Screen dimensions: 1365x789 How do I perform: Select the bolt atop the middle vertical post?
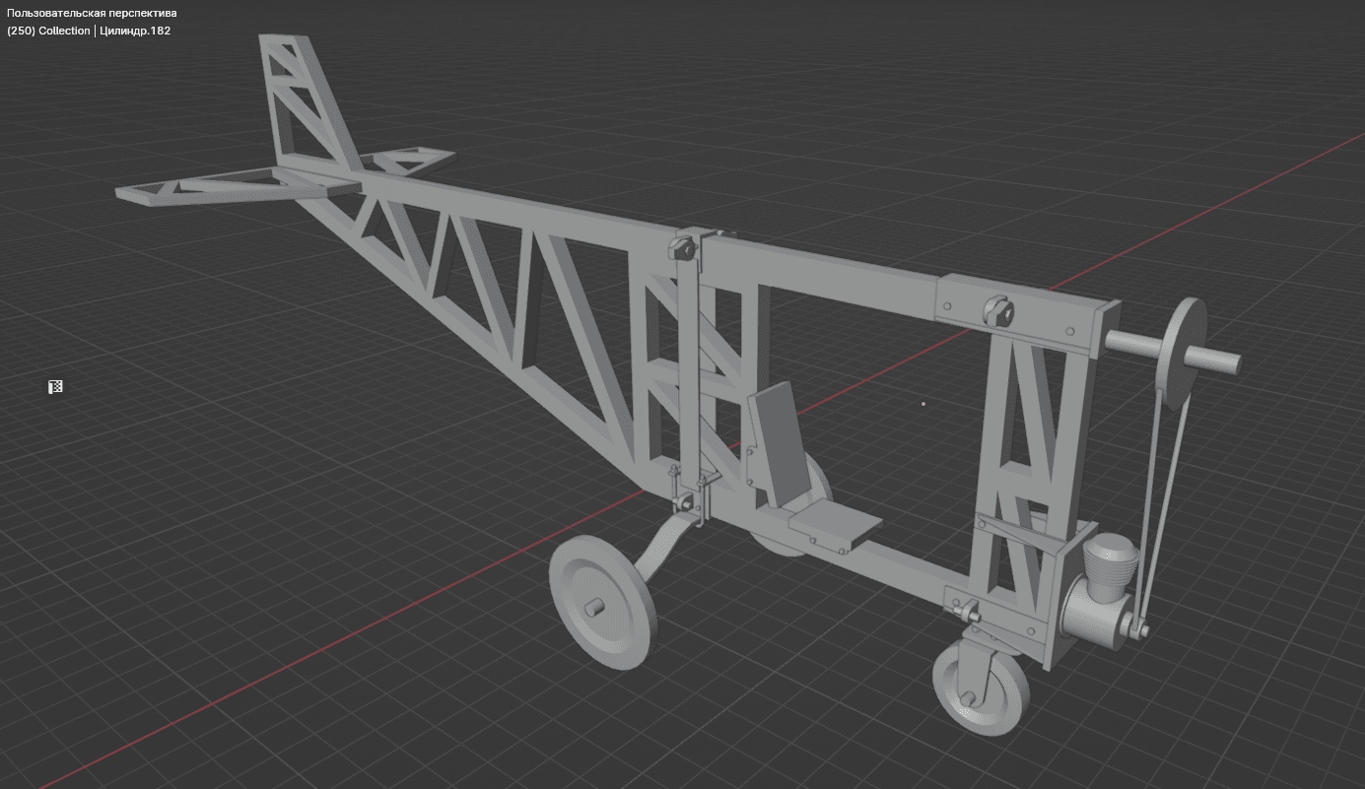click(683, 247)
